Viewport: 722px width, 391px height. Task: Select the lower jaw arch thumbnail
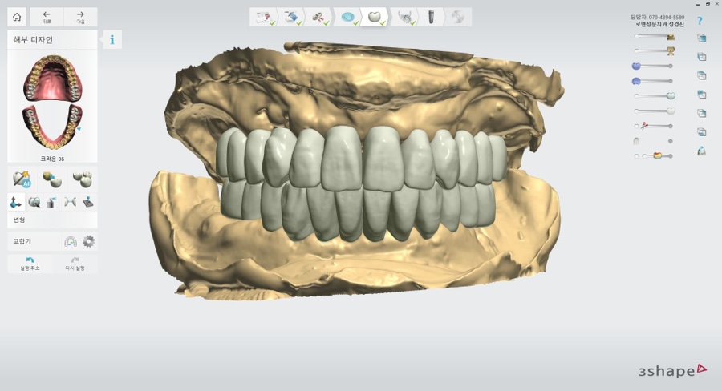point(52,127)
